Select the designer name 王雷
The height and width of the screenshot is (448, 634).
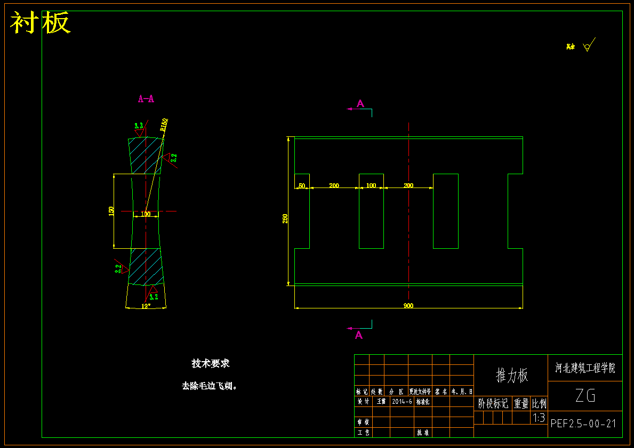tap(381, 402)
